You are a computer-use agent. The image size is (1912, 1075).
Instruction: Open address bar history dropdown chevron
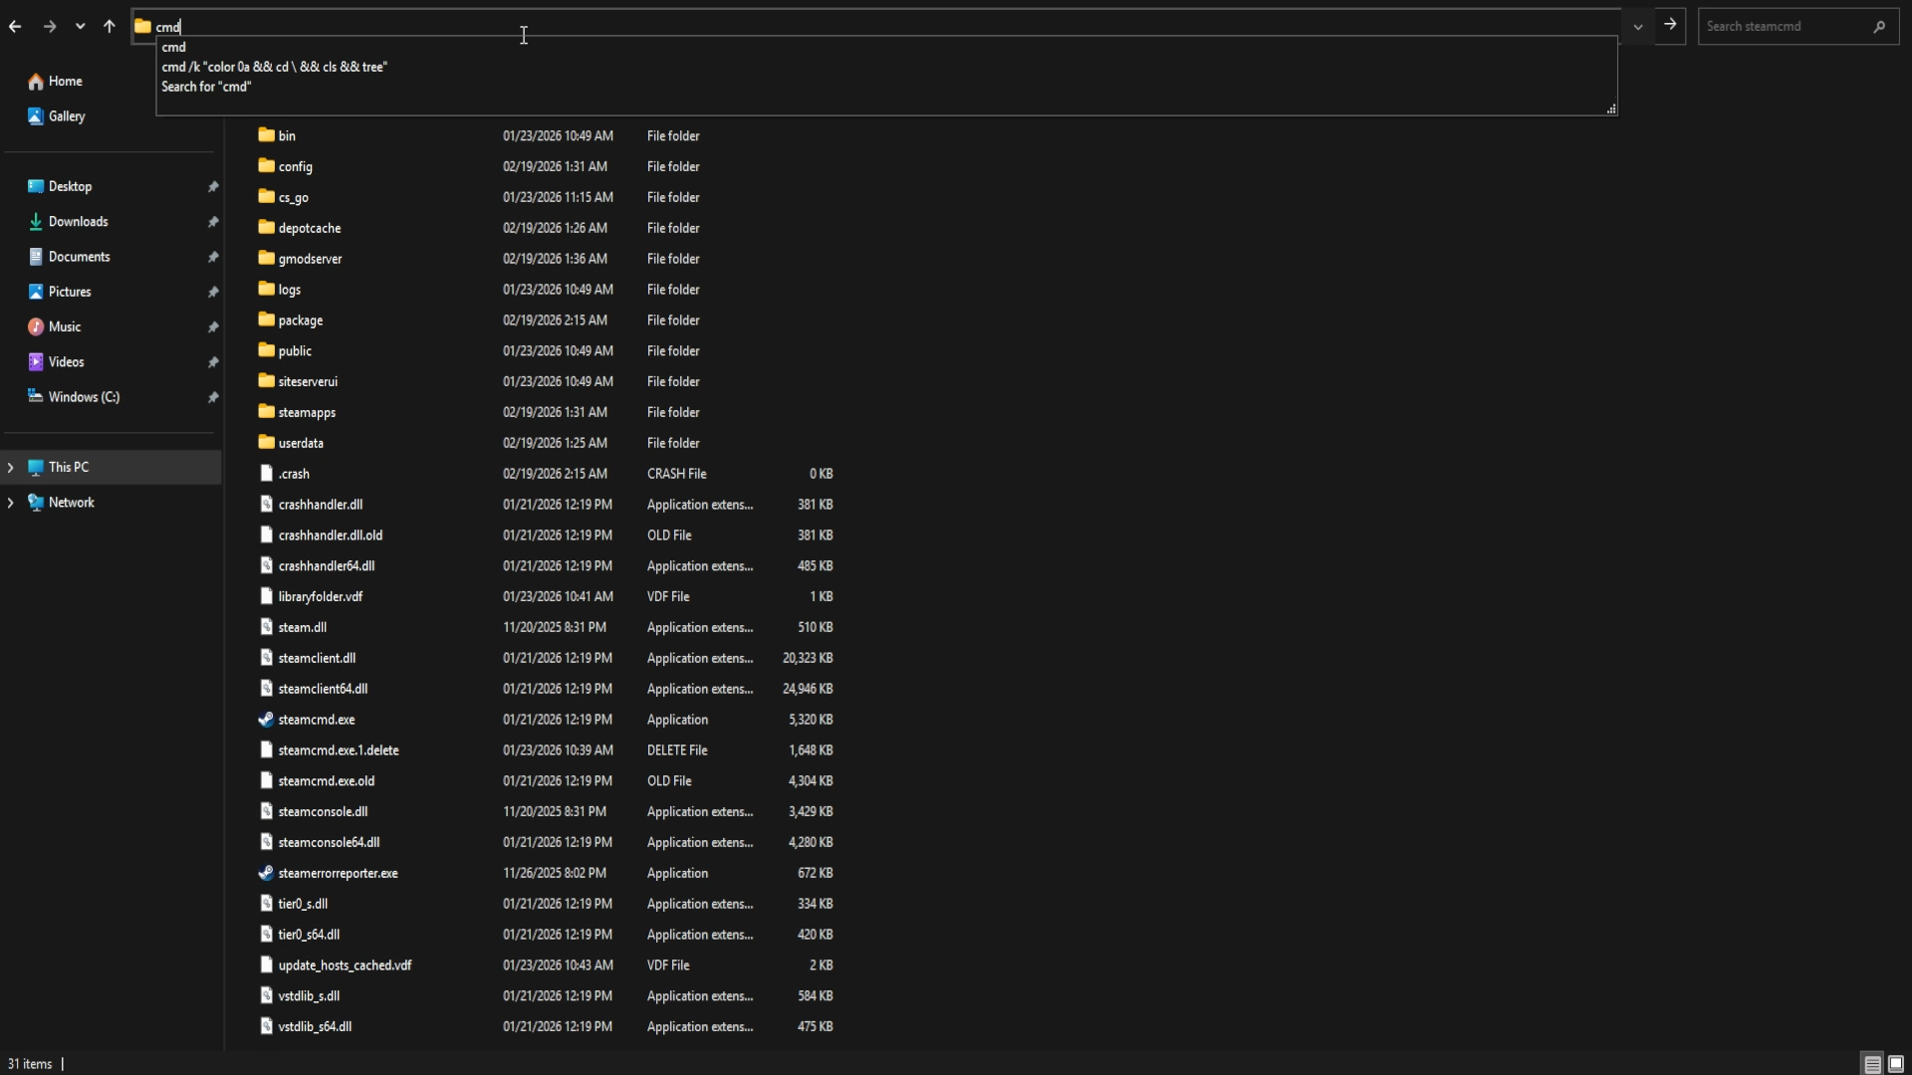pyautogui.click(x=1636, y=27)
